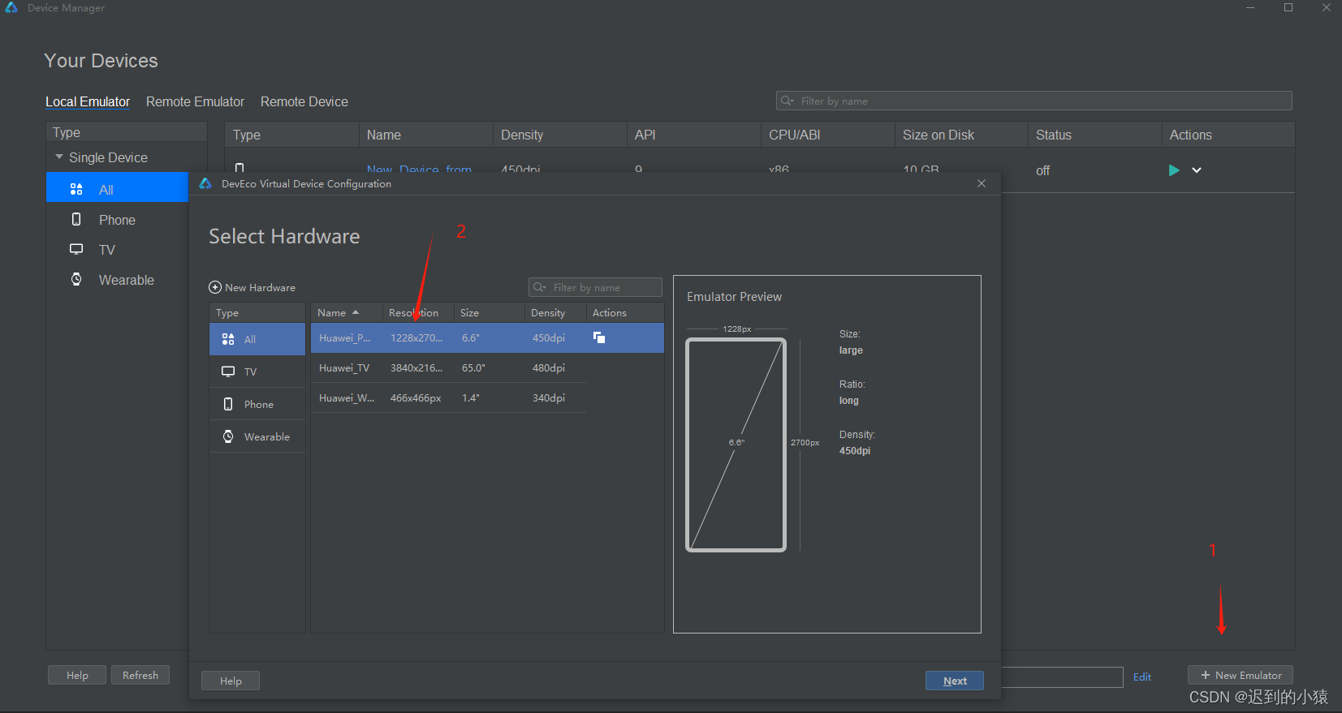Click the 340dpi density cell

pos(549,397)
